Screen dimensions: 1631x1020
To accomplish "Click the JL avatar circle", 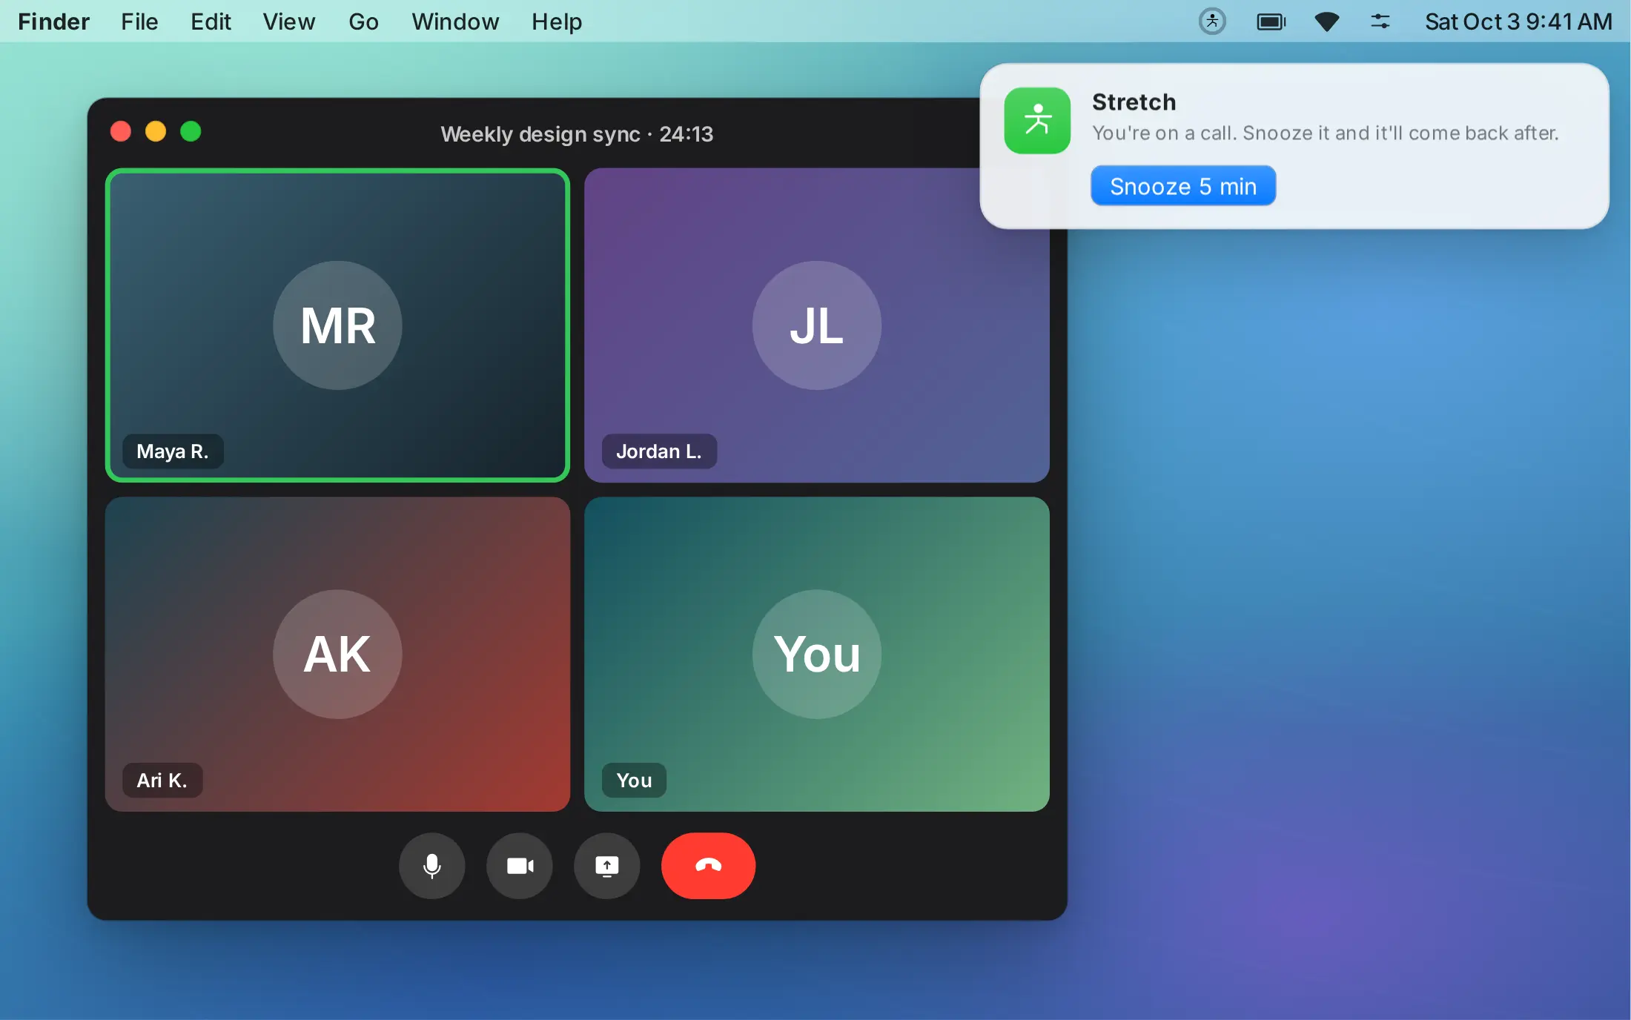I will [816, 325].
